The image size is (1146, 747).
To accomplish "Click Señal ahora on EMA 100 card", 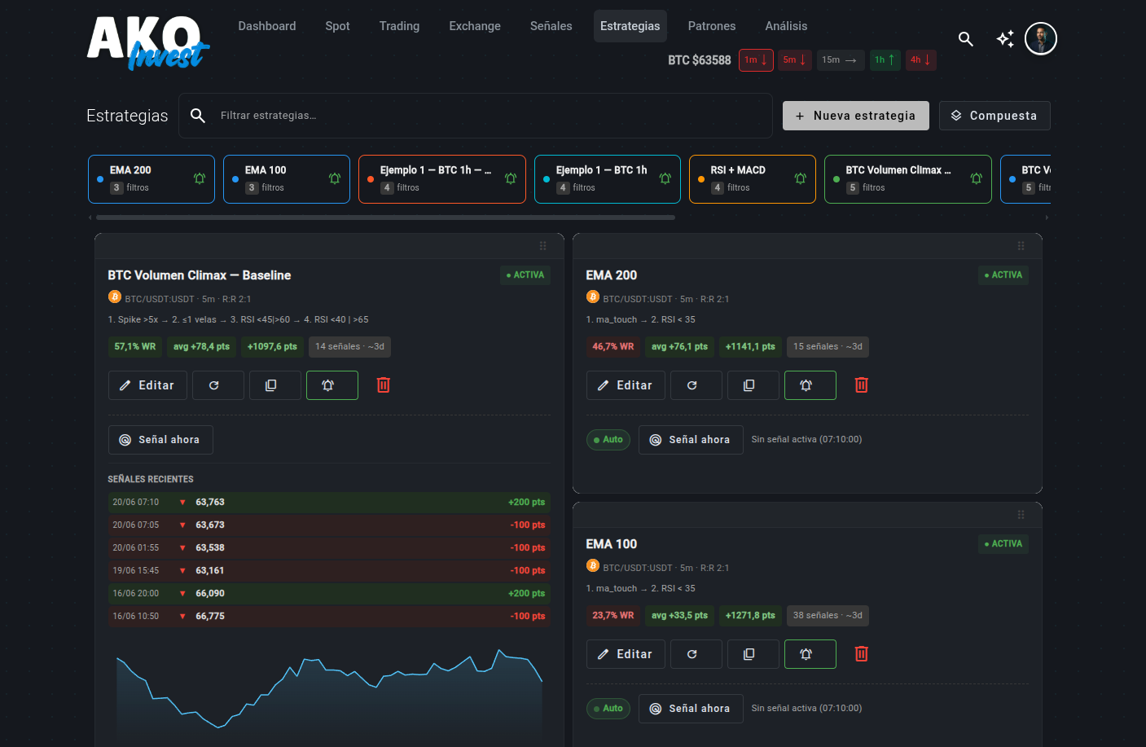I will point(691,709).
